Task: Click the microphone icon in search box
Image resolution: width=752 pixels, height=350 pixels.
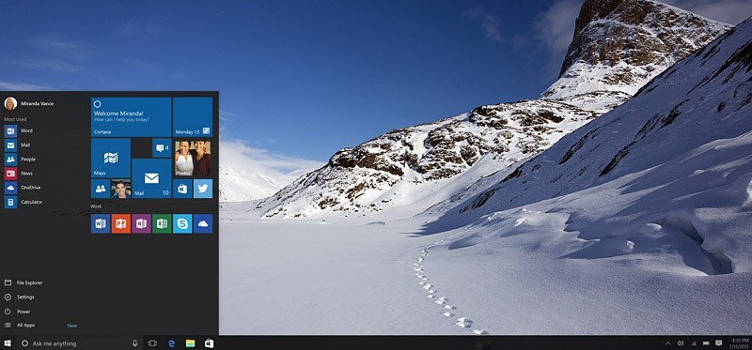Action: (134, 343)
